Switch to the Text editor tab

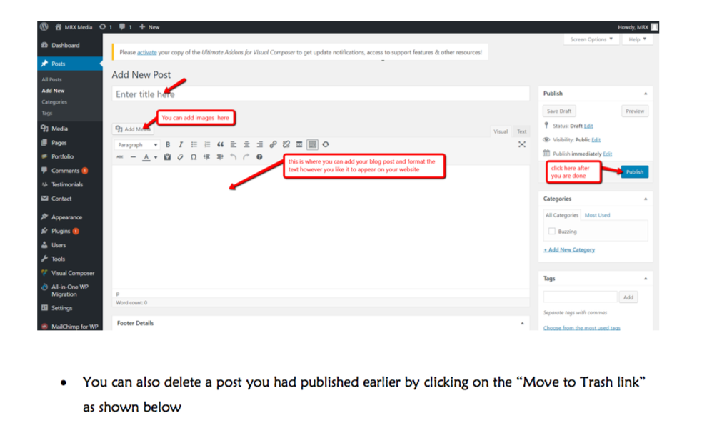(522, 131)
